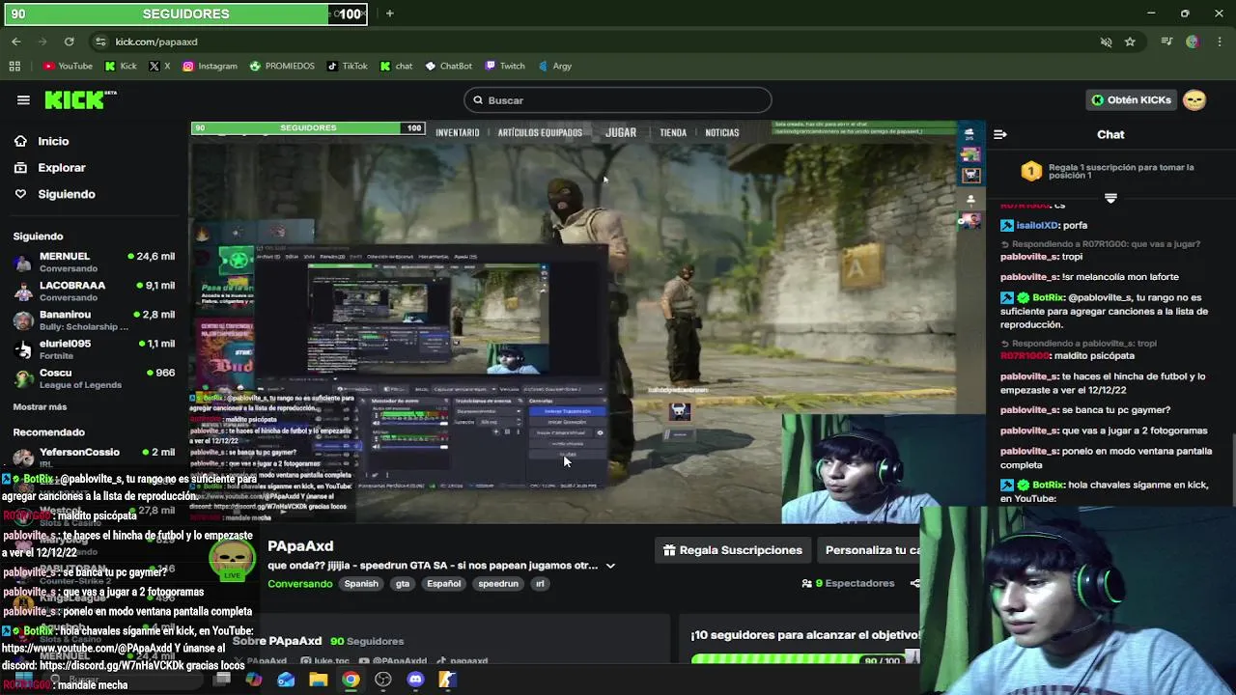Focus the Buscar search field
Viewport: 1236px width, 695px height.
click(617, 100)
